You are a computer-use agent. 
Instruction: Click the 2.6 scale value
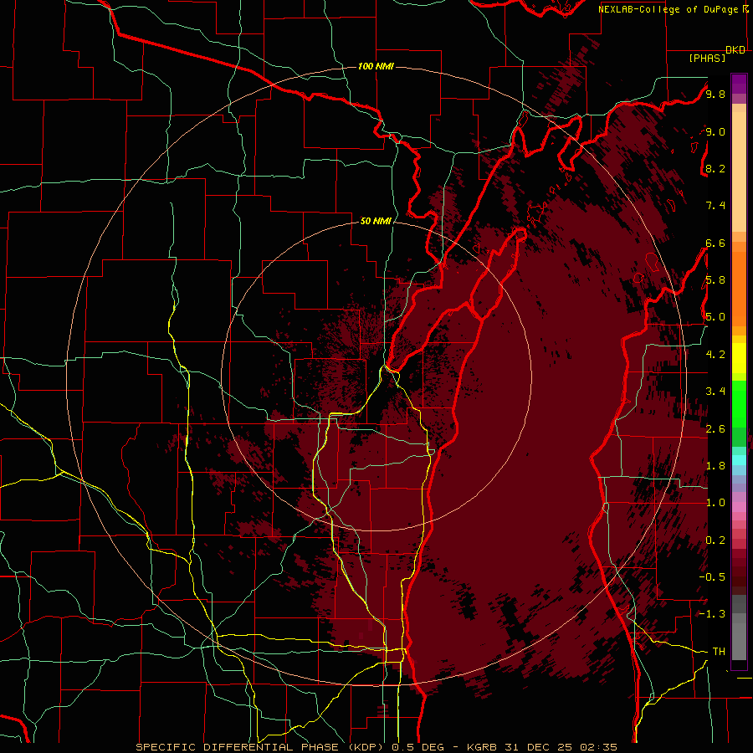pos(715,429)
